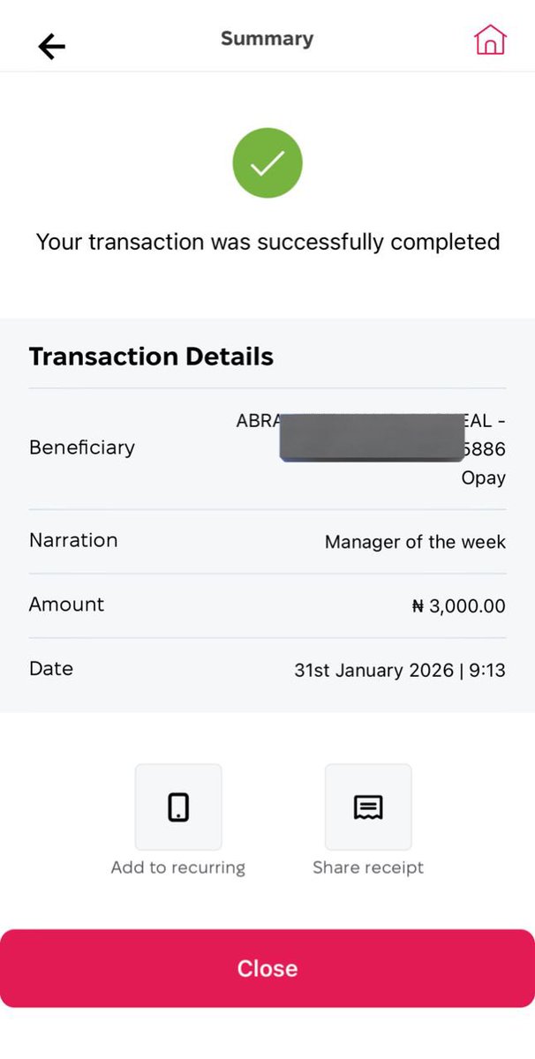Screen dimensions: 535x1059
Task: Go to home via house icon
Action: click(490, 40)
